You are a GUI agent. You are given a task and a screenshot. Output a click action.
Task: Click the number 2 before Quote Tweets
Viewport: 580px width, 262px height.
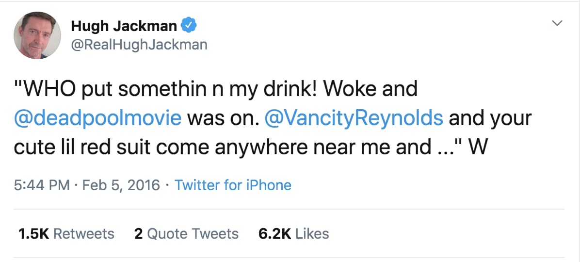[138, 233]
